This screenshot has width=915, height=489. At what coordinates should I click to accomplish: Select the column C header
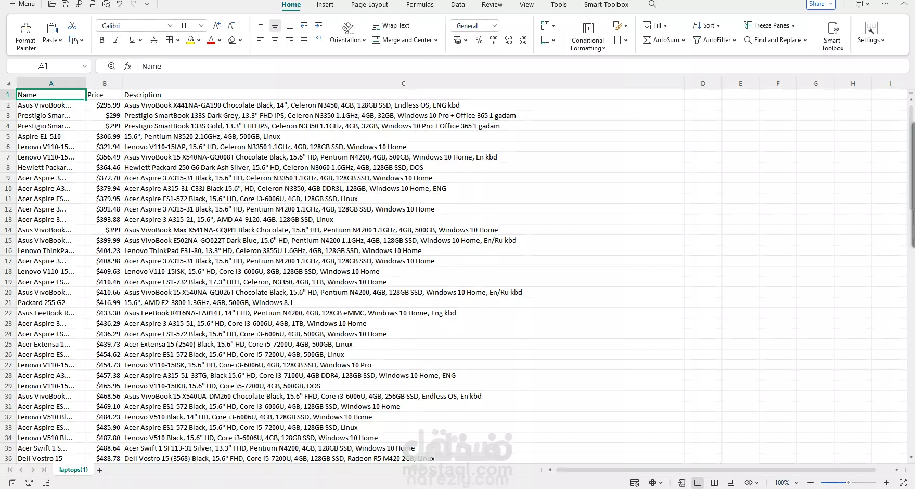pos(404,84)
